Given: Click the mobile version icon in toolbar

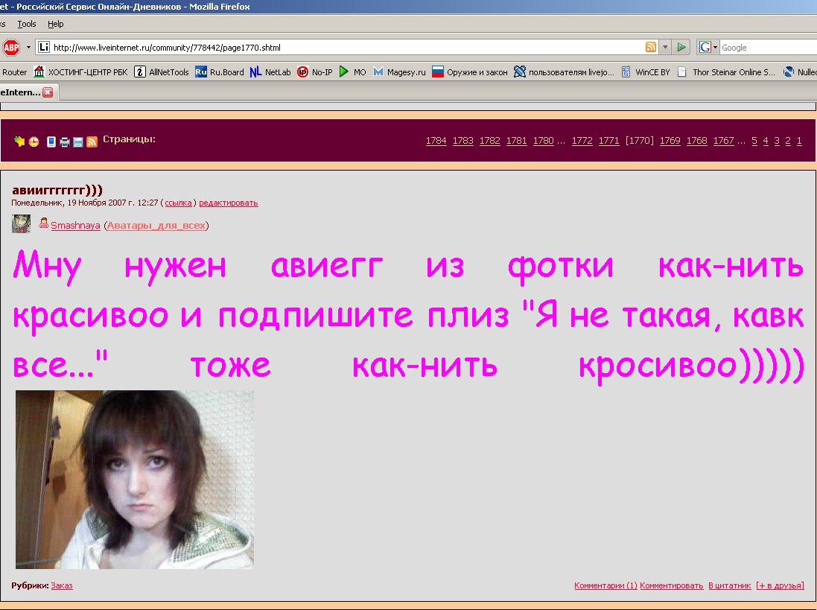Looking at the screenshot, I should (x=51, y=142).
